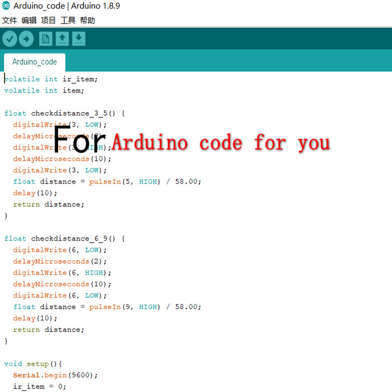The height and width of the screenshot is (392, 392).
Task: Click the 'Serial.begin(9600);' line
Action: (55, 375)
